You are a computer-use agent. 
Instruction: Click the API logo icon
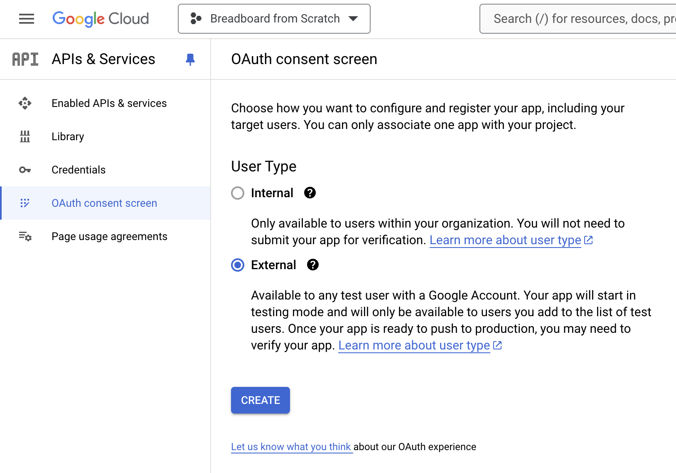pyautogui.click(x=25, y=59)
